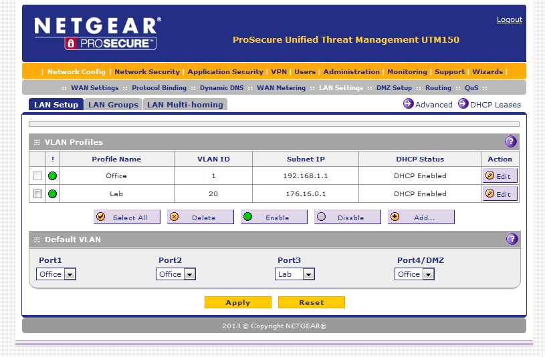Click the pencil icon in Lab Edit button
The width and height of the screenshot is (545, 357).
[x=489, y=194]
